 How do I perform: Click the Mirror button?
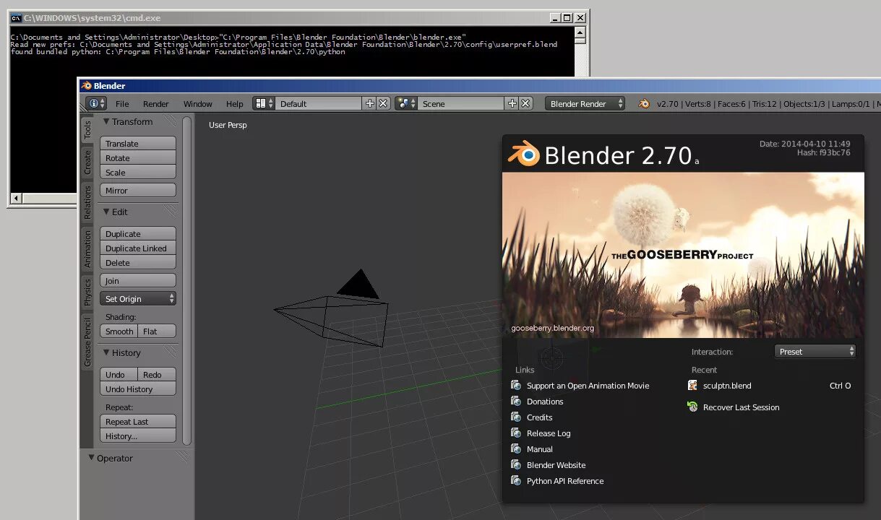click(x=138, y=190)
